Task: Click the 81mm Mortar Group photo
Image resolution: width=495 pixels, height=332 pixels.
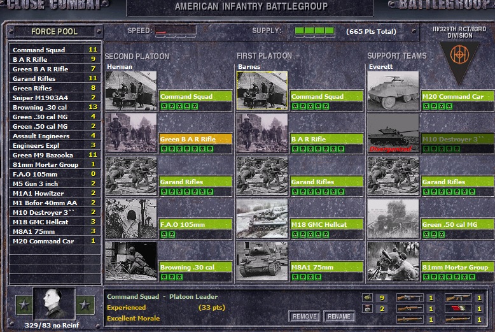Action: [393, 261]
